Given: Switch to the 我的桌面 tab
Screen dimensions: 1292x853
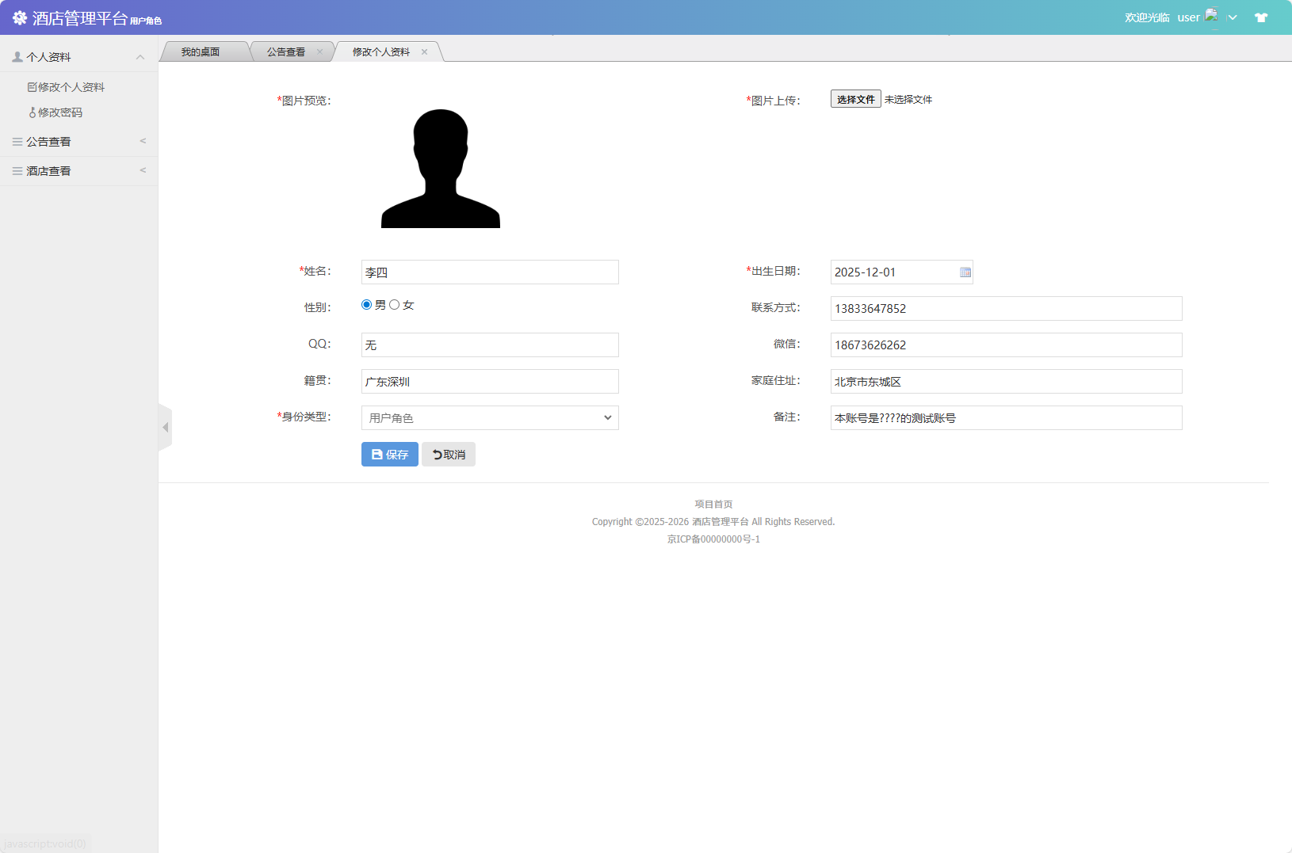Looking at the screenshot, I should coord(200,51).
